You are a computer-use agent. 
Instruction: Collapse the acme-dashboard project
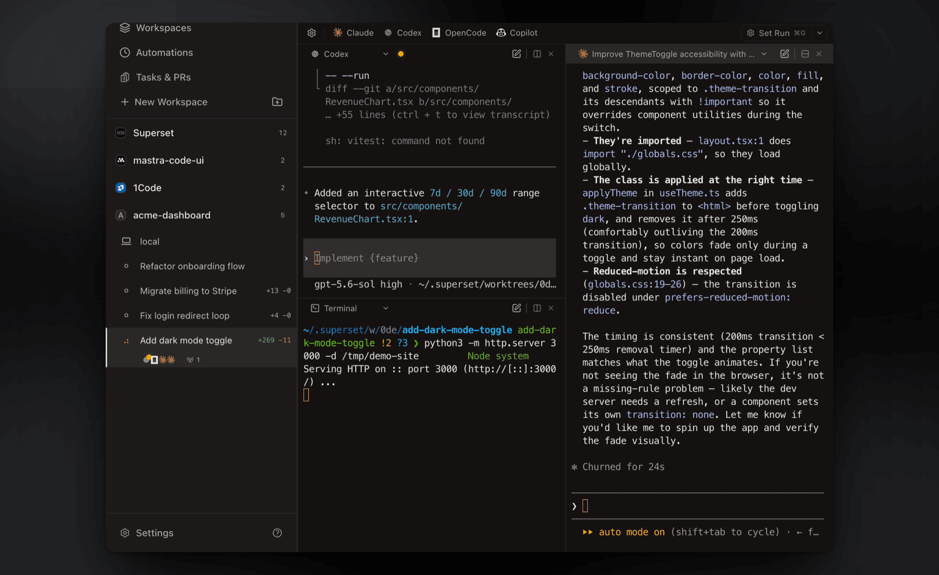pos(201,215)
